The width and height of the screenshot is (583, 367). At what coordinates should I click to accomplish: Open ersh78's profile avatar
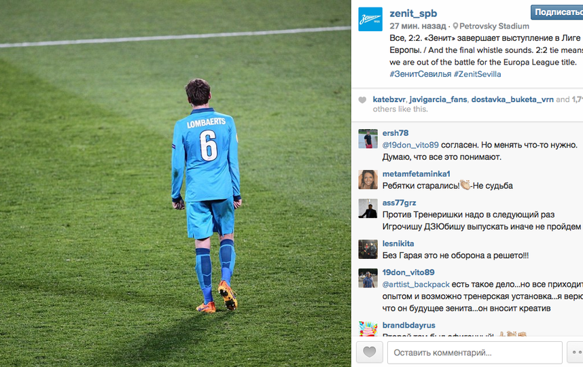[368, 139]
